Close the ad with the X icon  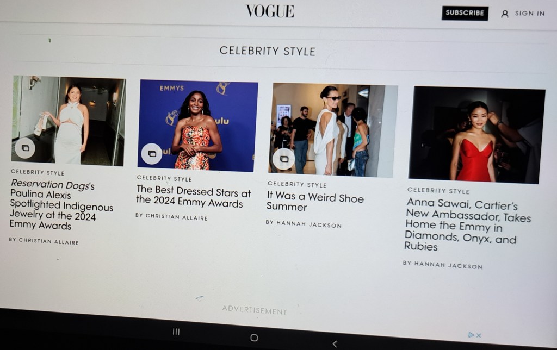[x=479, y=335]
